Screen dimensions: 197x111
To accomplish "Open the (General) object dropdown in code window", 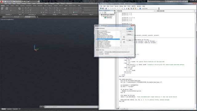I will (155, 11).
